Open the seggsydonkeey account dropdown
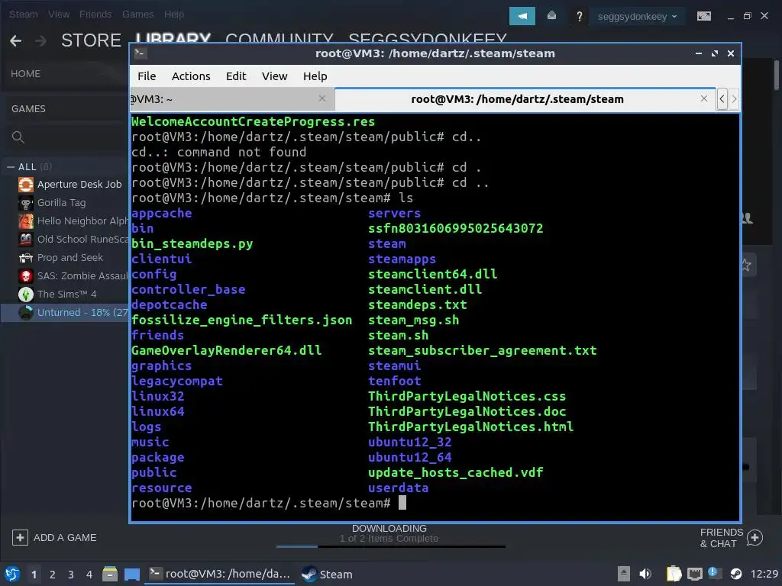Screen dimensions: 782x586 [x=637, y=17]
